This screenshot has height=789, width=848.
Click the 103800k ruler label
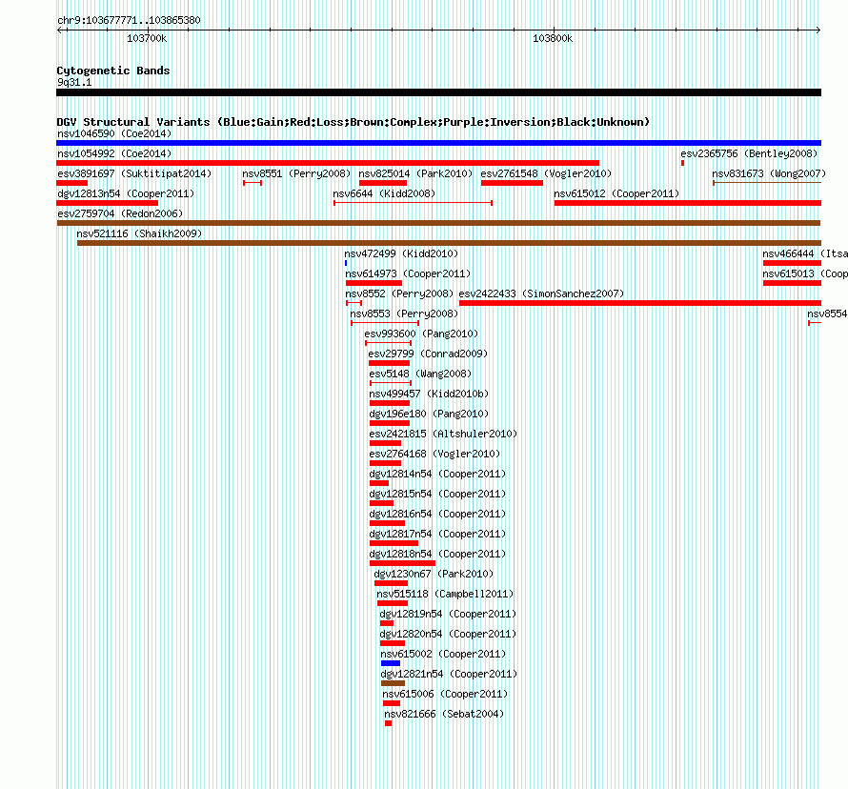click(x=553, y=38)
